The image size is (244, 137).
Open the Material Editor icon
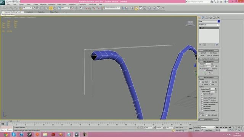[149, 8]
